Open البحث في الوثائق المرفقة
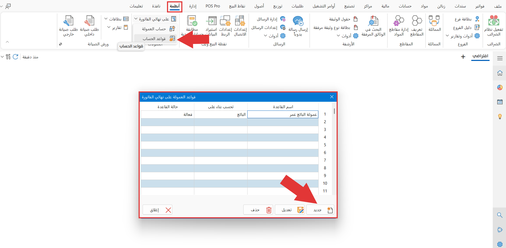Image resolution: width=506 pixels, height=248 pixels. 373,26
